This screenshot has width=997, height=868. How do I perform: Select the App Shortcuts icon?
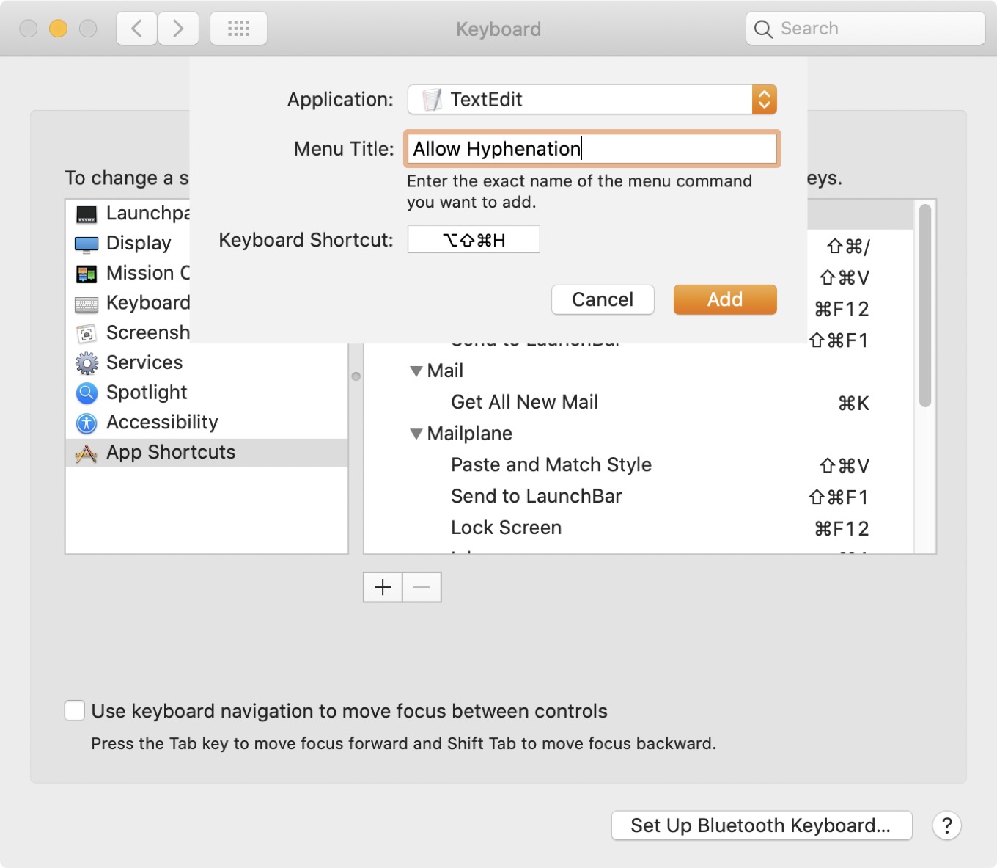click(87, 453)
